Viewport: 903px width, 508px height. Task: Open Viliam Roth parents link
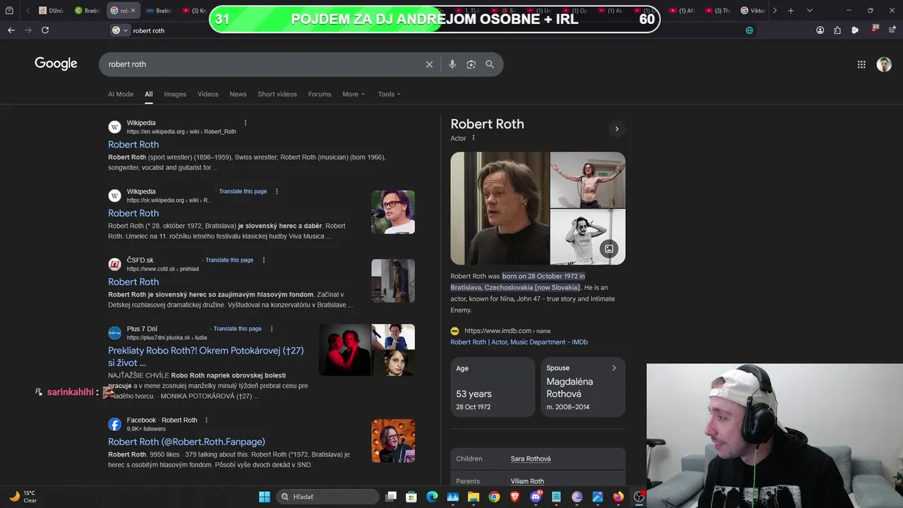click(x=527, y=481)
